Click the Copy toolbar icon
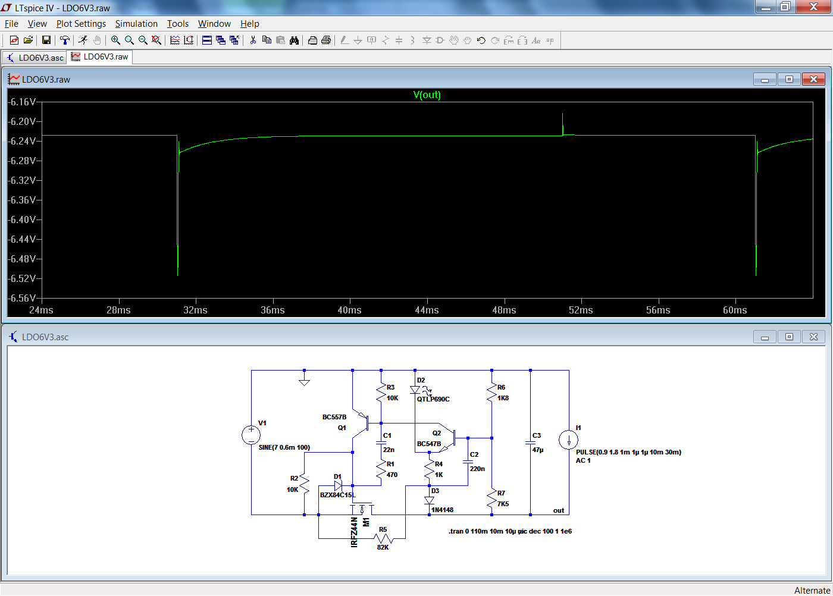Image resolution: width=833 pixels, height=596 pixels. coord(267,40)
